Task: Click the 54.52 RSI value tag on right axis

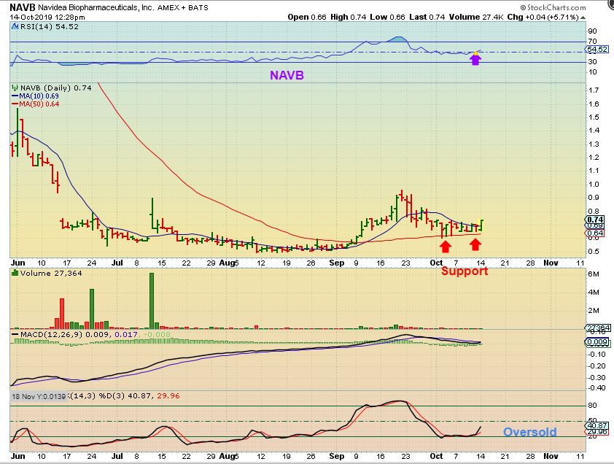Action: 597,50
